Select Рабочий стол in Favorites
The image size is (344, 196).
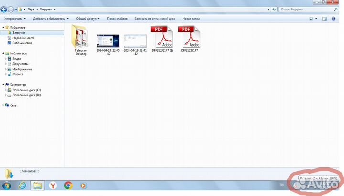(22, 43)
